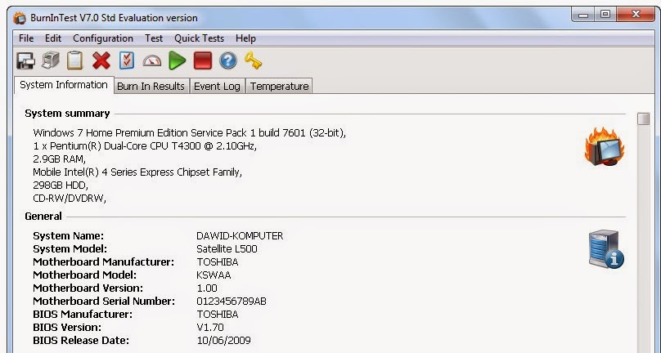Open help with blue question icon
Image resolution: width=661 pixels, height=353 pixels.
228,60
